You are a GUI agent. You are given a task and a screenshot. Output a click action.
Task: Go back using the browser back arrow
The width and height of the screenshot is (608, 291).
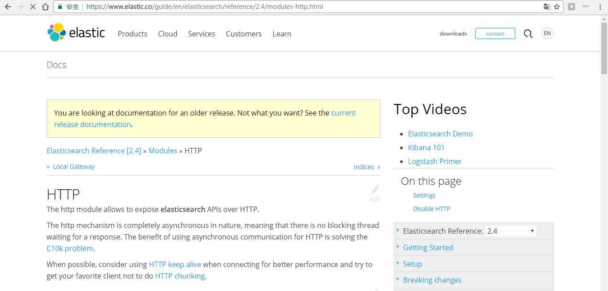8,7
